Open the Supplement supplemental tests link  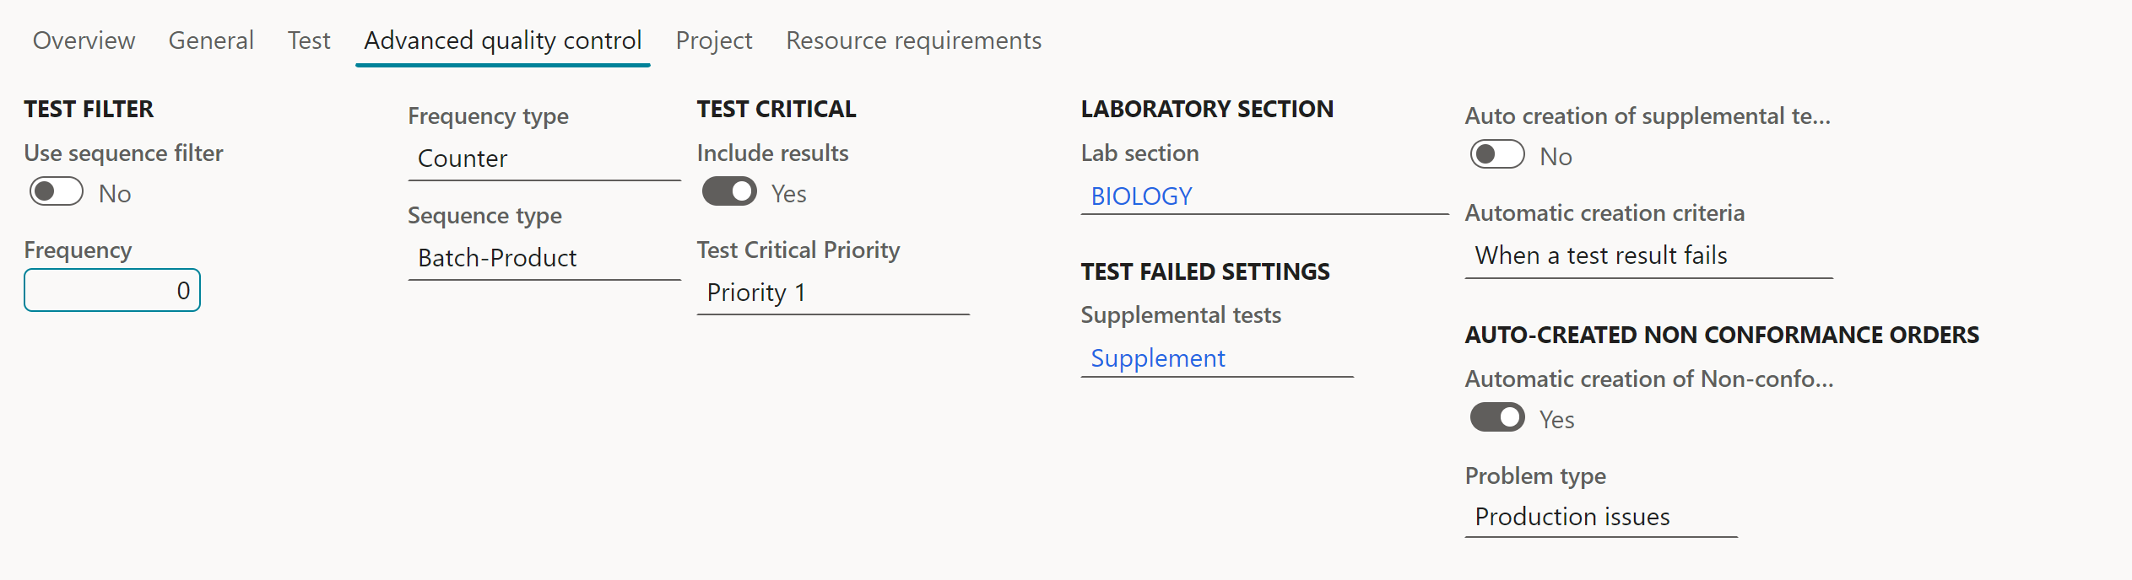pos(1157,359)
